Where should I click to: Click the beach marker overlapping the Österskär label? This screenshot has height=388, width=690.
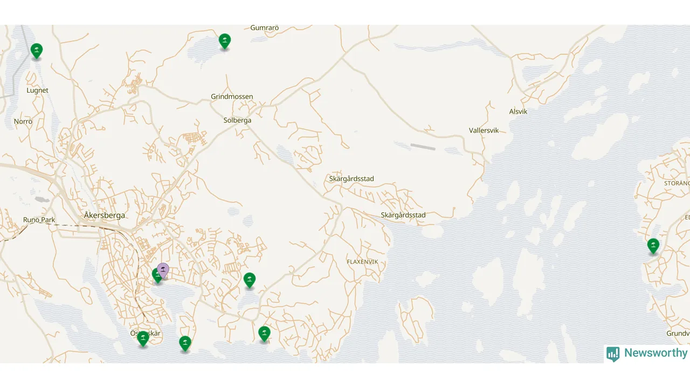(x=143, y=339)
